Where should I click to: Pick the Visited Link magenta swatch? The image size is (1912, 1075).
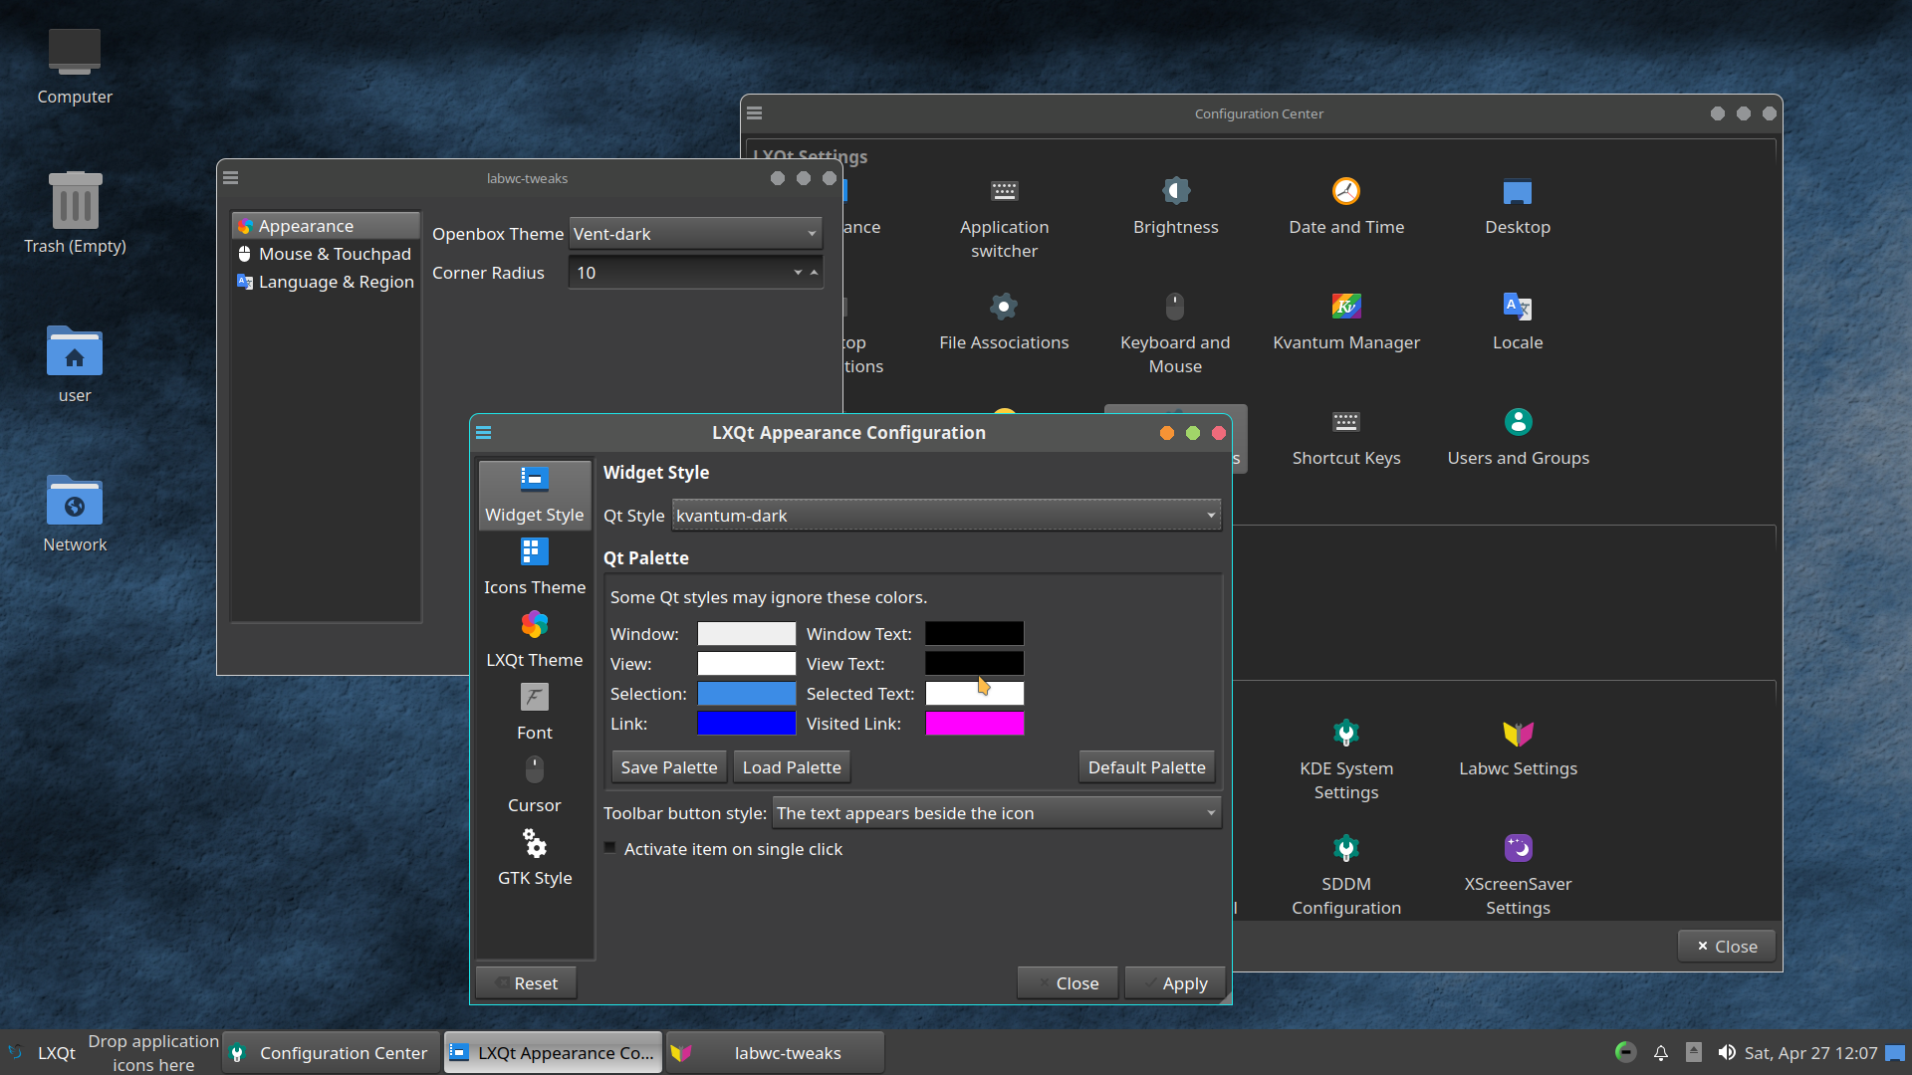coord(973,724)
